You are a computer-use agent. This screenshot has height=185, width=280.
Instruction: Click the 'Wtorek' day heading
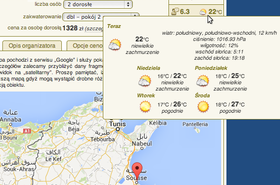(146, 95)
